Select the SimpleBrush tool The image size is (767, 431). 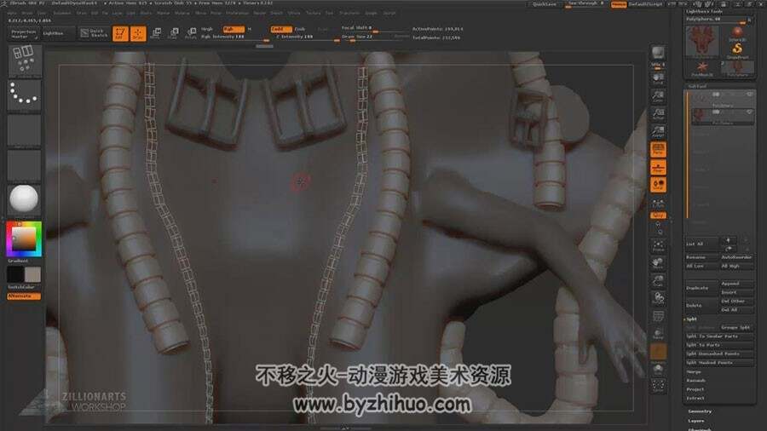(737, 51)
